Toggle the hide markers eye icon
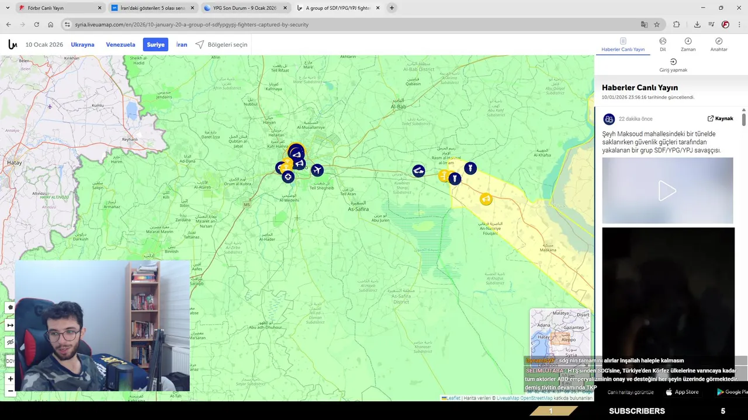The height and width of the screenshot is (420, 748). tap(10, 342)
